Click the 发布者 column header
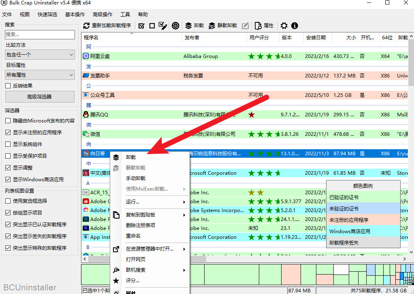Viewport: 414px width, 294px height. tap(214, 38)
